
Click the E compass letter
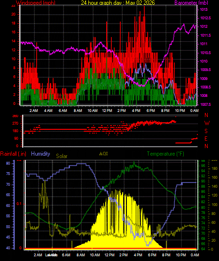(206, 138)
